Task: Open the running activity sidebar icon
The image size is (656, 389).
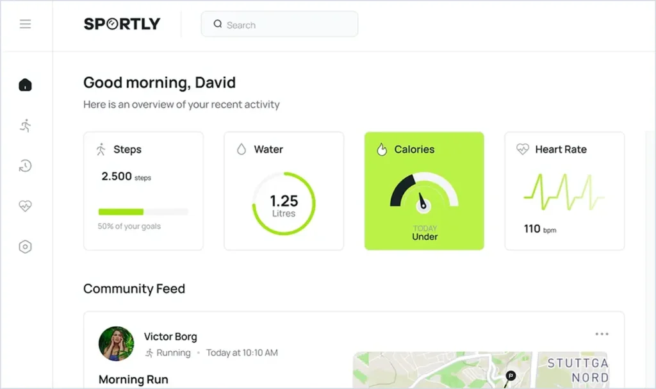Action: pos(25,125)
